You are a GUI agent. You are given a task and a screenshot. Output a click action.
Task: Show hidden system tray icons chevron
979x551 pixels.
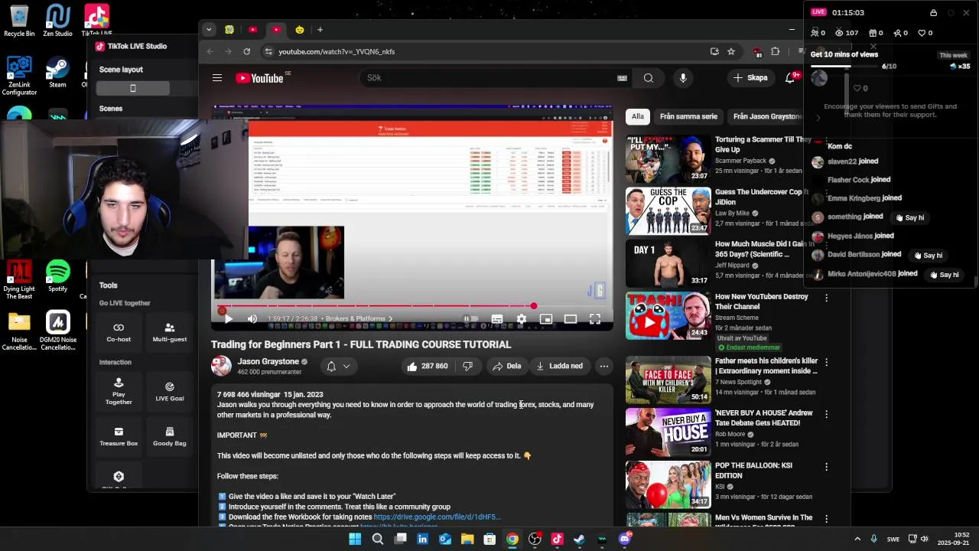tap(857, 539)
